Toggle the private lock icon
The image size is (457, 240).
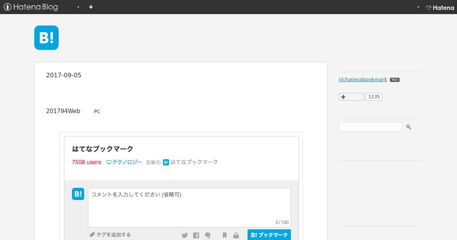236,235
